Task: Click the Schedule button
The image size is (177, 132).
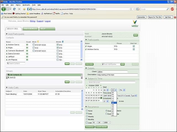Action: pos(90,127)
